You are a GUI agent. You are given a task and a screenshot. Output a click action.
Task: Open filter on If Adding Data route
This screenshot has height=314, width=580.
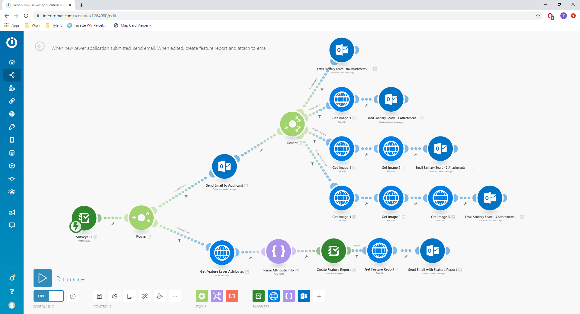(186, 197)
